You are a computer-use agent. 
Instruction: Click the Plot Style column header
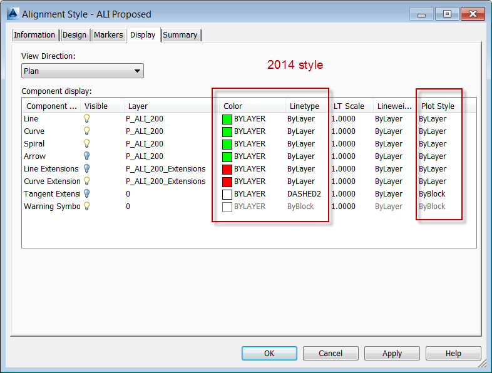tap(438, 106)
